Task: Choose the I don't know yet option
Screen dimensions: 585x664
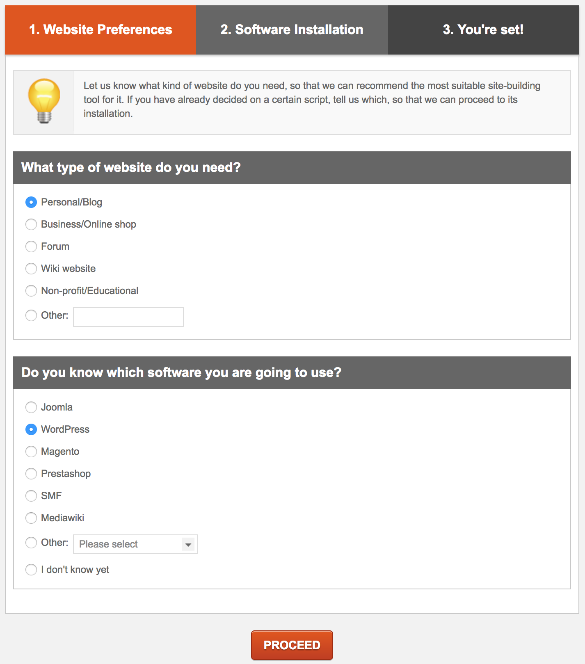Action: tap(31, 570)
